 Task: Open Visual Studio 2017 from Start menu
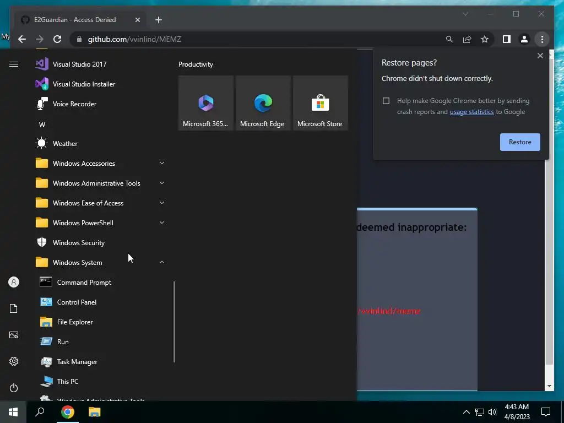[x=101, y=64]
